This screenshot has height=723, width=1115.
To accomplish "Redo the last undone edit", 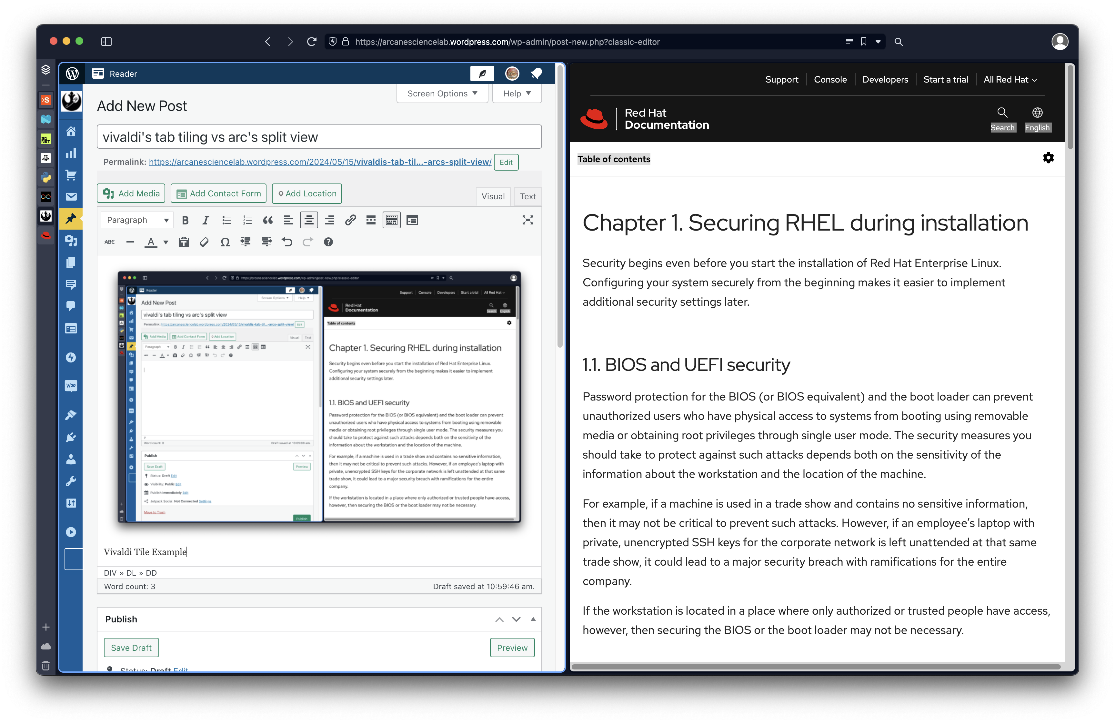I will (x=307, y=242).
